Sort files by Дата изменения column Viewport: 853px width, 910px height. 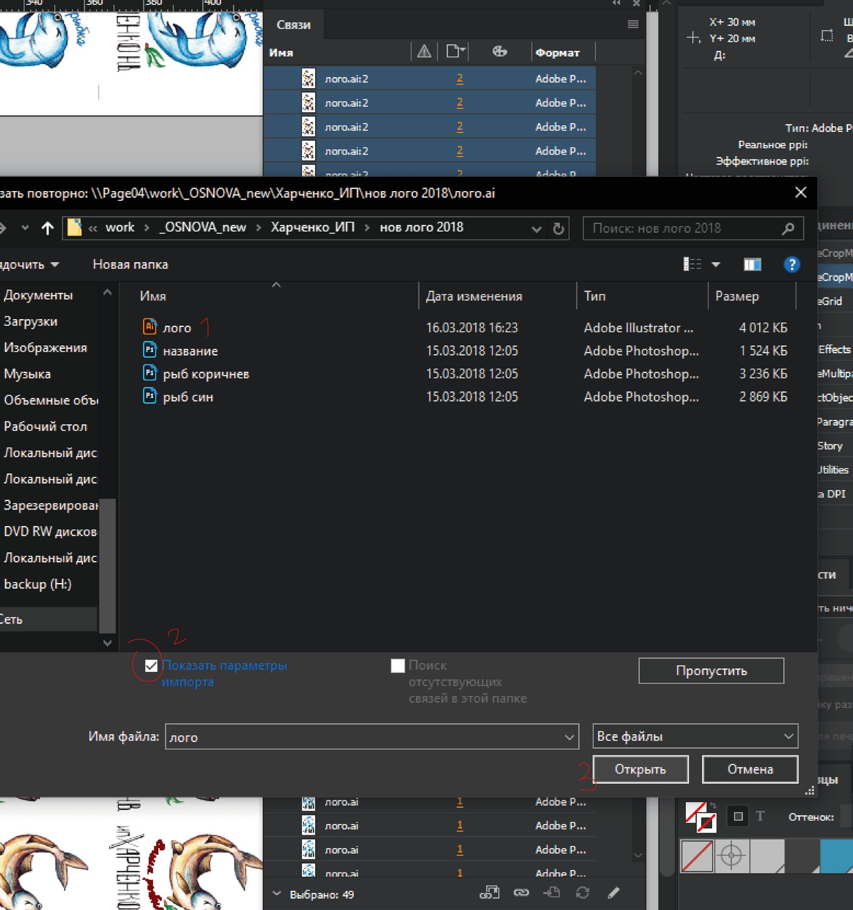474,296
